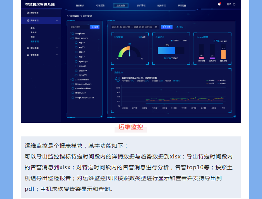Click the notification bell icon

coord(220,4)
